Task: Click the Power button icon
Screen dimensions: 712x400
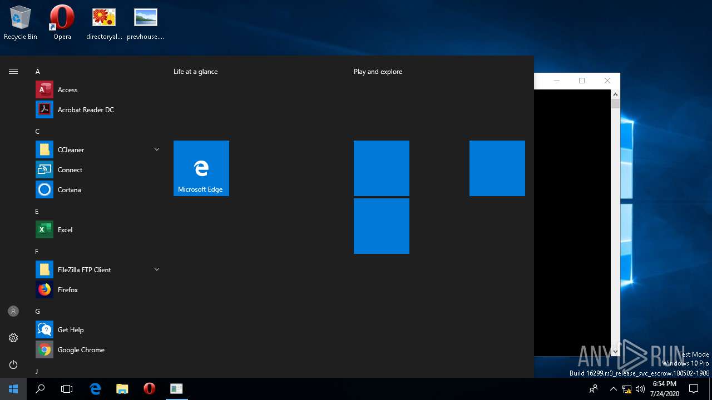Action: (x=13, y=364)
